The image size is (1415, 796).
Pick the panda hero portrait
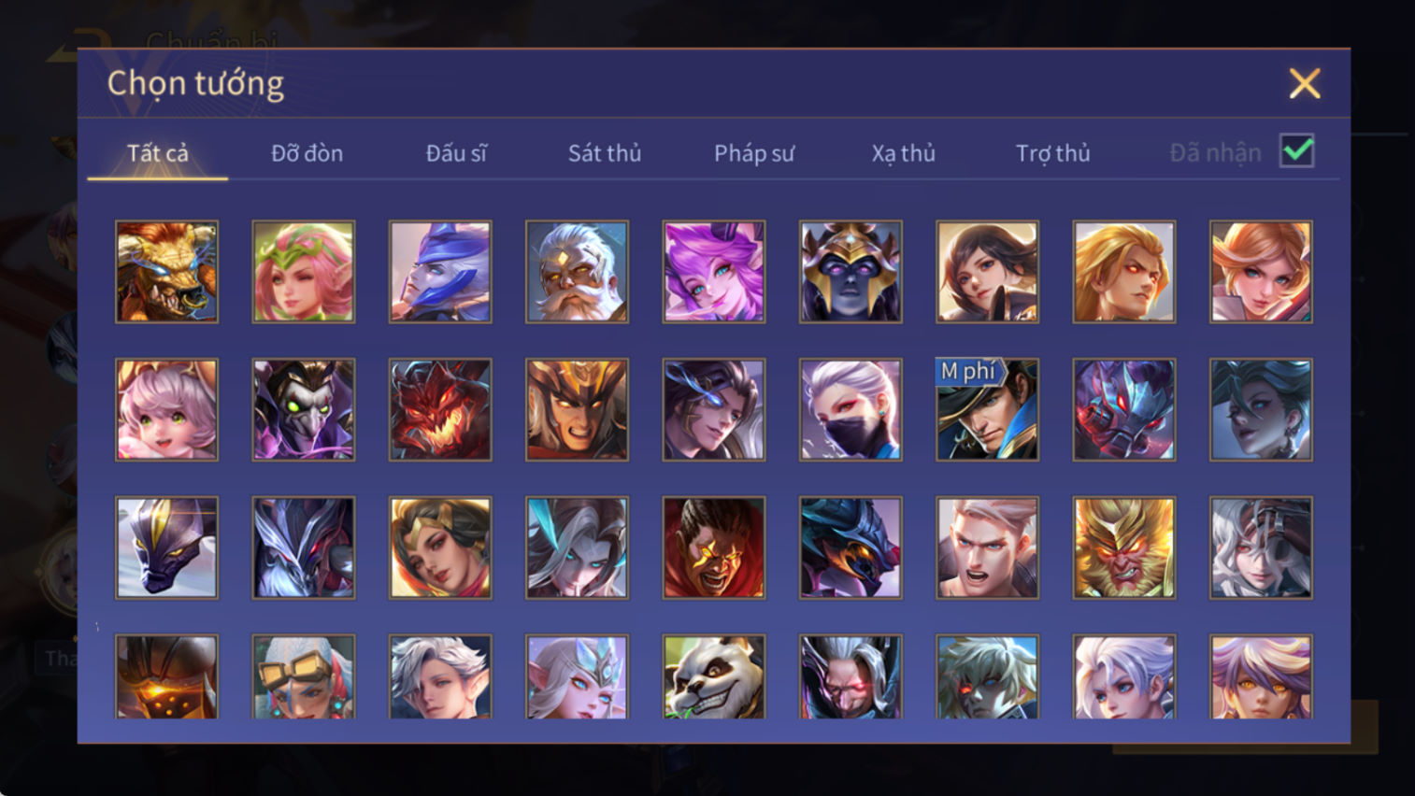pyautogui.click(x=714, y=676)
